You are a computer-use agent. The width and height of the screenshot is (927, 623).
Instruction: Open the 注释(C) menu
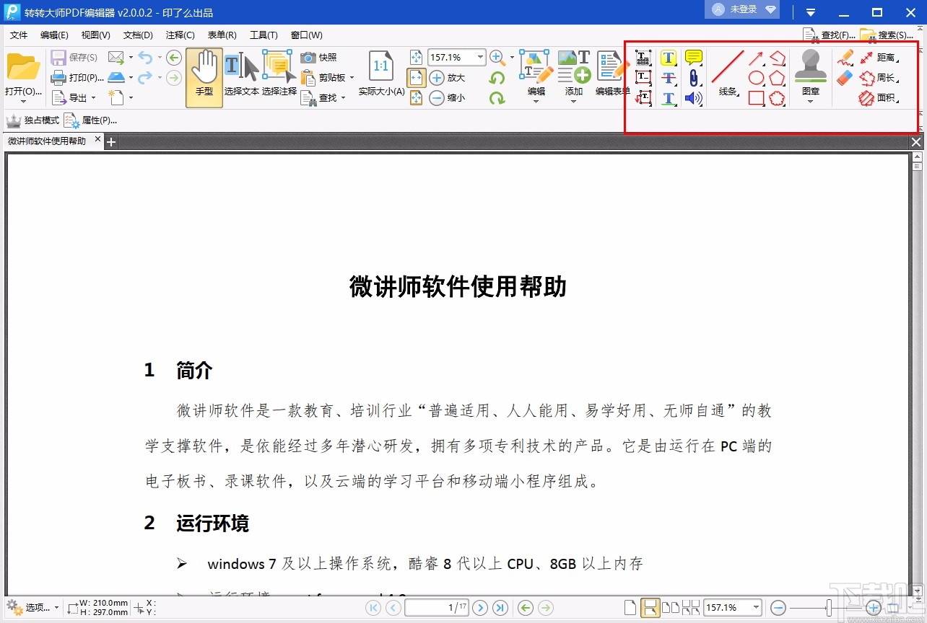click(x=180, y=35)
